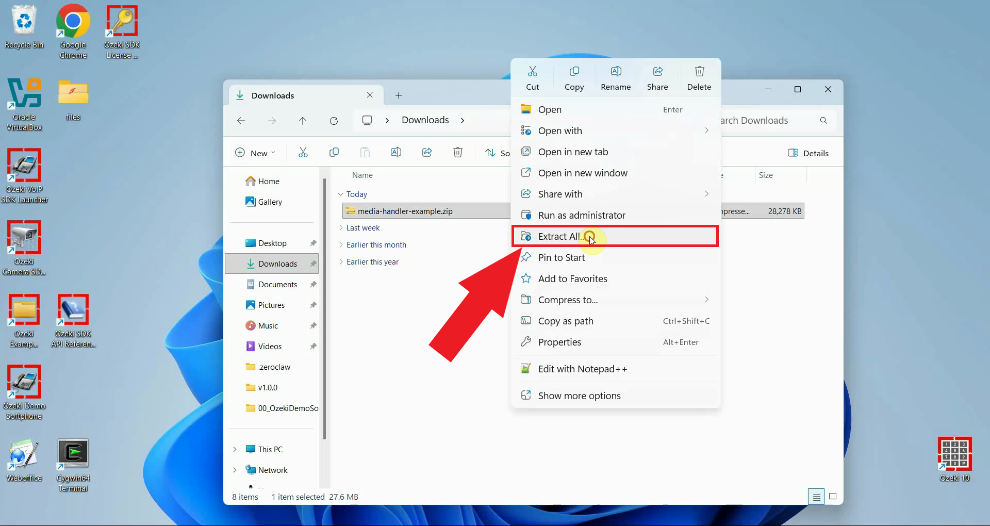The height and width of the screenshot is (526, 990).
Task: Toggle the Details pane button
Action: pyautogui.click(x=808, y=153)
